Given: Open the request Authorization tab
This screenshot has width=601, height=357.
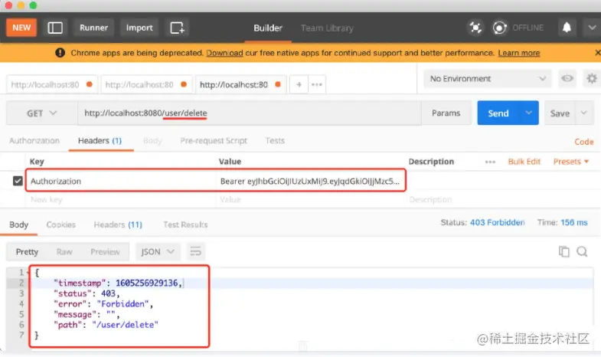Looking at the screenshot, I should click(34, 140).
